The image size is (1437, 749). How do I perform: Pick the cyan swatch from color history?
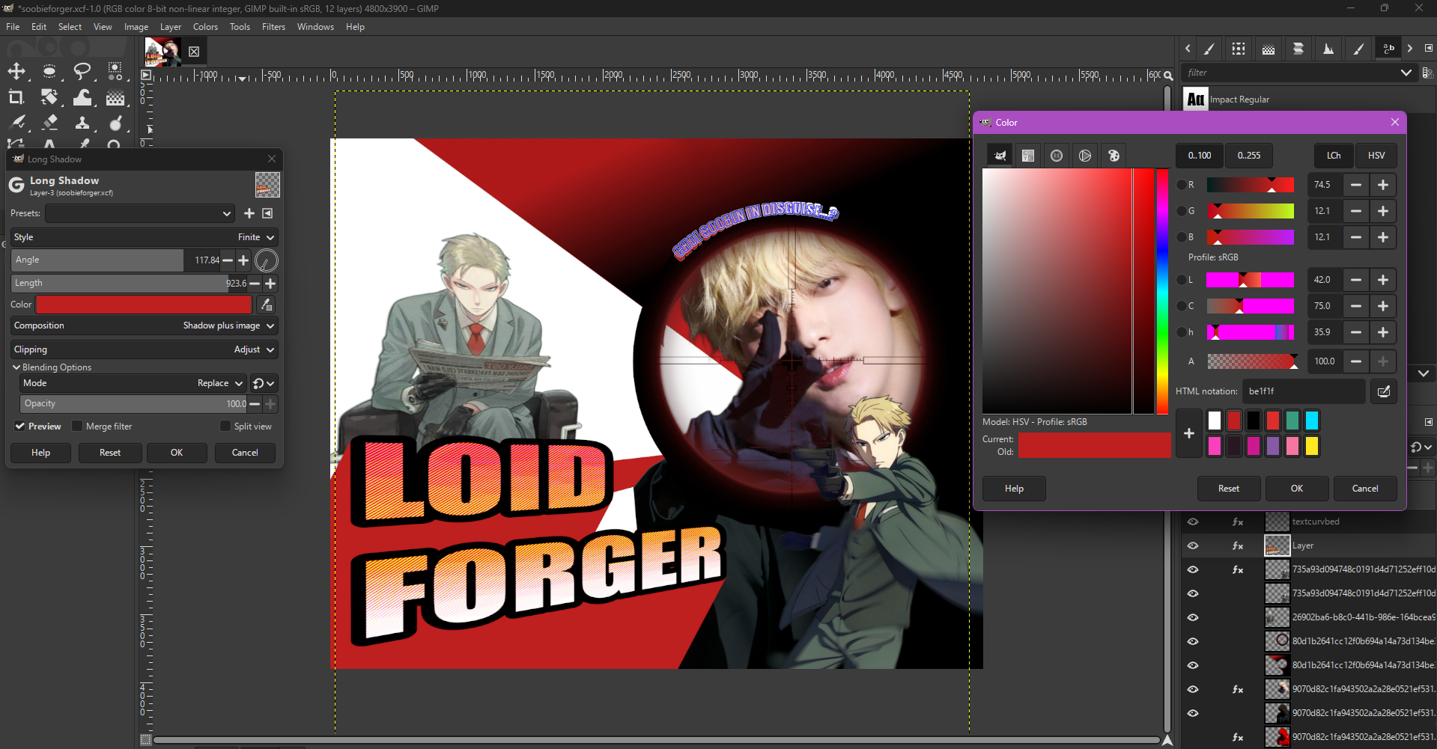tap(1312, 421)
